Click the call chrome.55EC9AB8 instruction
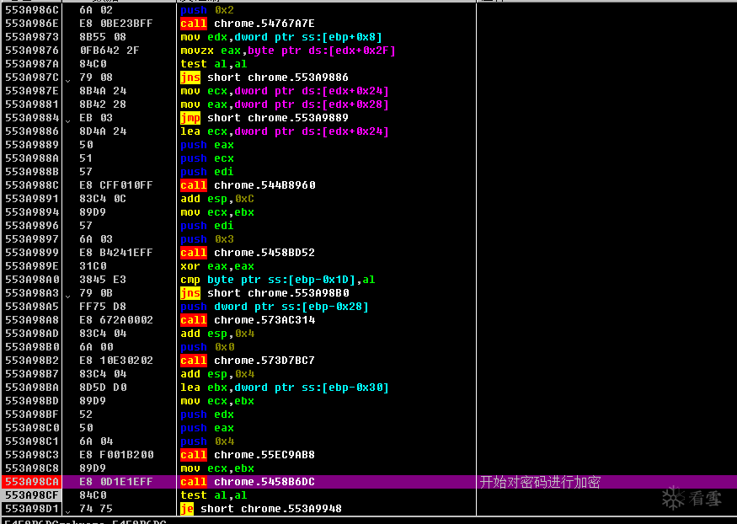737x524 pixels. point(248,455)
